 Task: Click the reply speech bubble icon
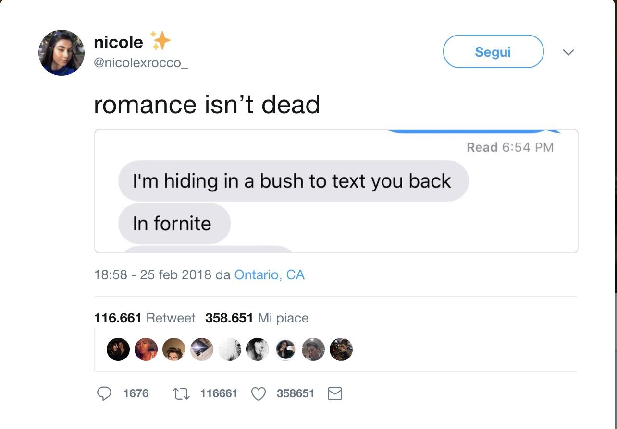pos(104,394)
